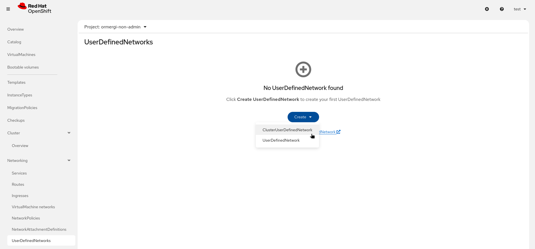Click the Red Hat OpenShift logo

[34, 8]
